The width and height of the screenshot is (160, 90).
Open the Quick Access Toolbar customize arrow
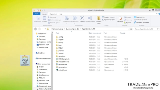[43, 10]
